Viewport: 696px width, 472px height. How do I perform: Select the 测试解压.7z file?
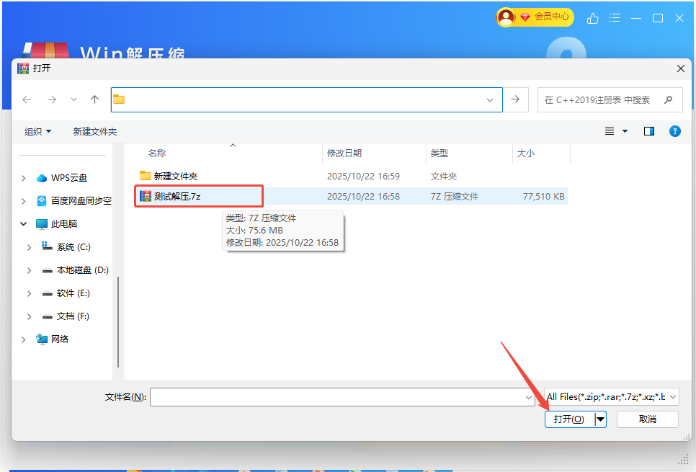177,196
